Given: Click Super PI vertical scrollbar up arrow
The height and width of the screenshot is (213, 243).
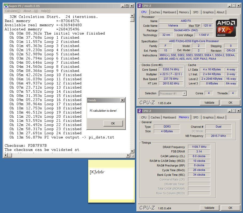Looking at the screenshot, I should pos(132,16).
